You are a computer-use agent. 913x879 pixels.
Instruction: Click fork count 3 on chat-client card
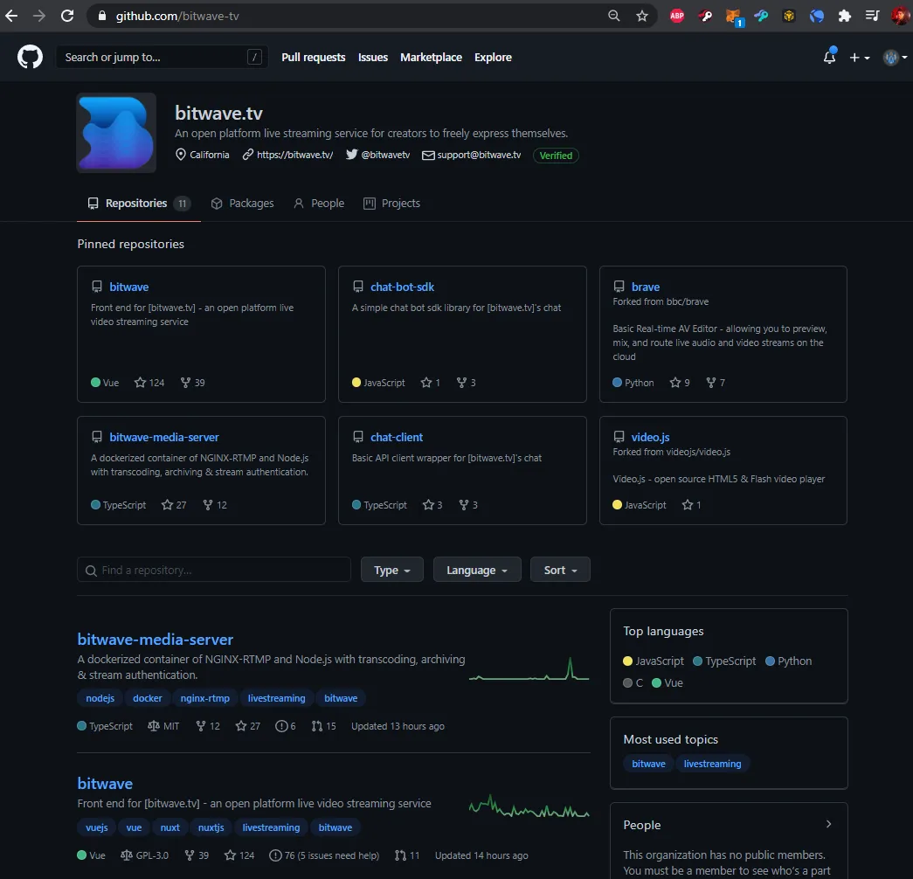click(x=468, y=505)
